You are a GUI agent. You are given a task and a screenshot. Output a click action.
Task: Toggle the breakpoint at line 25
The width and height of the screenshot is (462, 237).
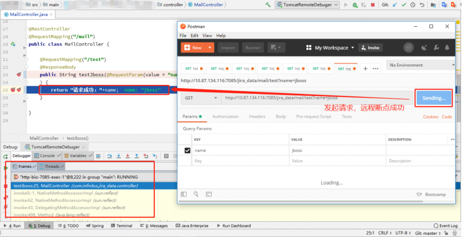13,90
